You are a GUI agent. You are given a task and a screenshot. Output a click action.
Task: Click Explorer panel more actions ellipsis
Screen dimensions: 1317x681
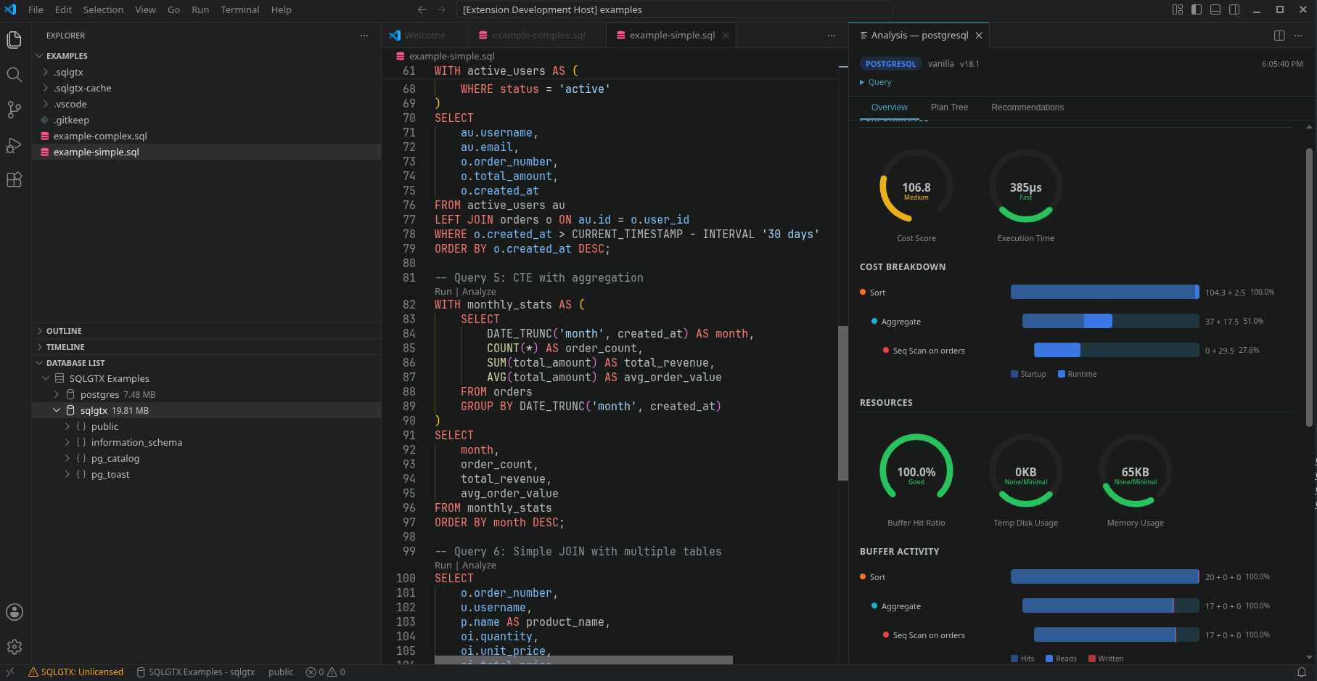pyautogui.click(x=364, y=36)
